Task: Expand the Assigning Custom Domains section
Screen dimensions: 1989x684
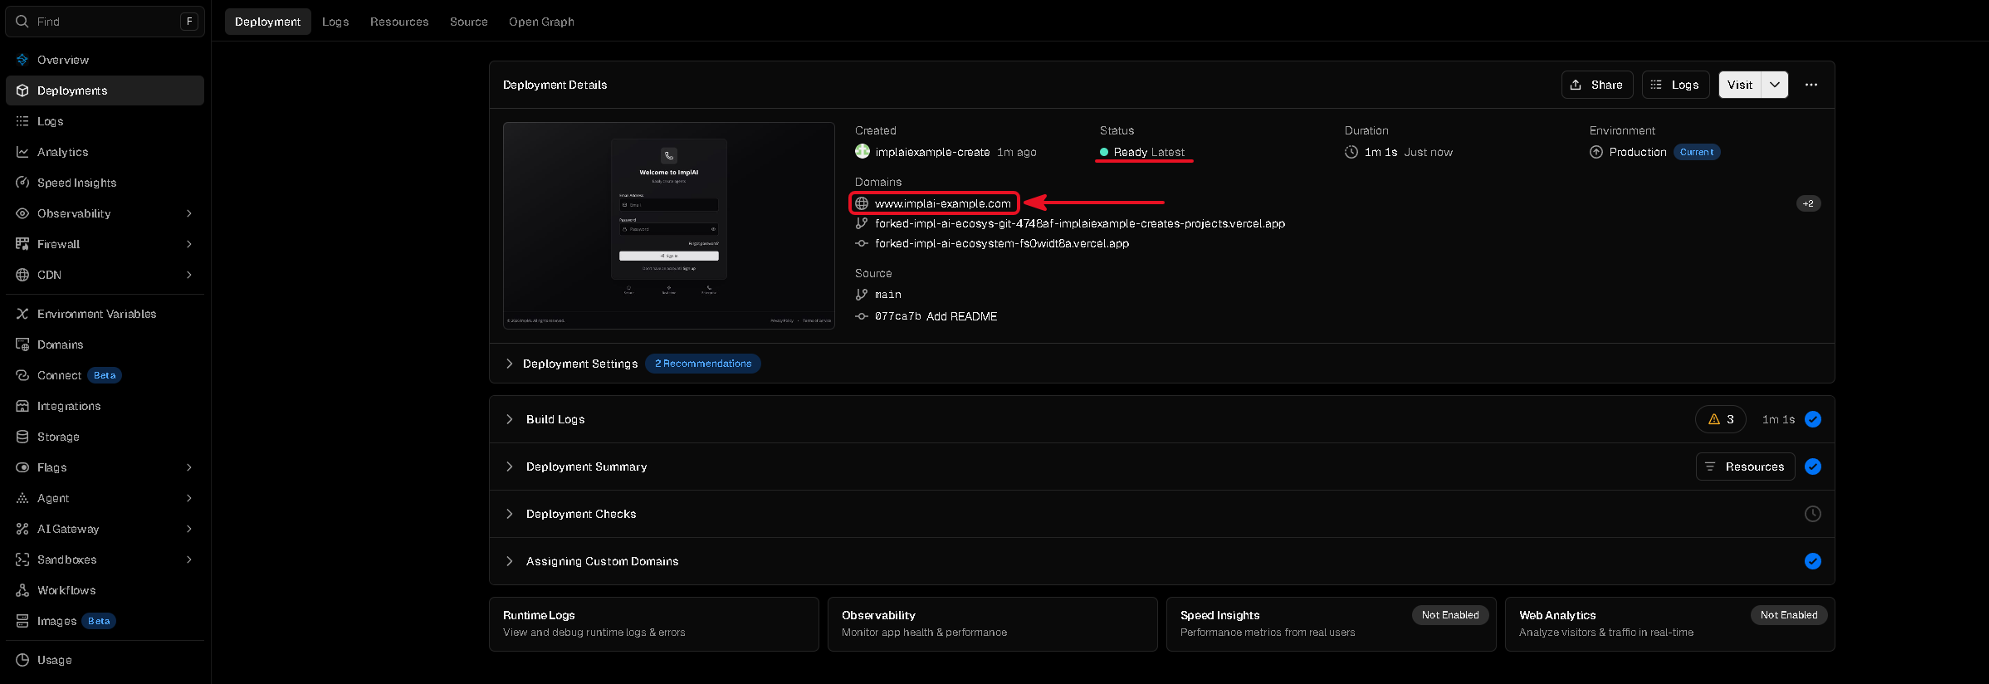Action: [509, 561]
